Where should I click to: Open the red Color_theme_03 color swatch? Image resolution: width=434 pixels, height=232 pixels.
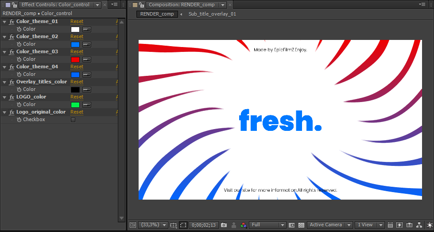[75, 59]
